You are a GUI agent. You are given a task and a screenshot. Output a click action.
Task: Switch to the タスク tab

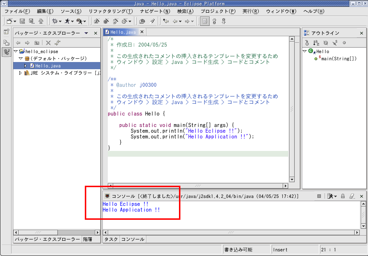(111, 239)
